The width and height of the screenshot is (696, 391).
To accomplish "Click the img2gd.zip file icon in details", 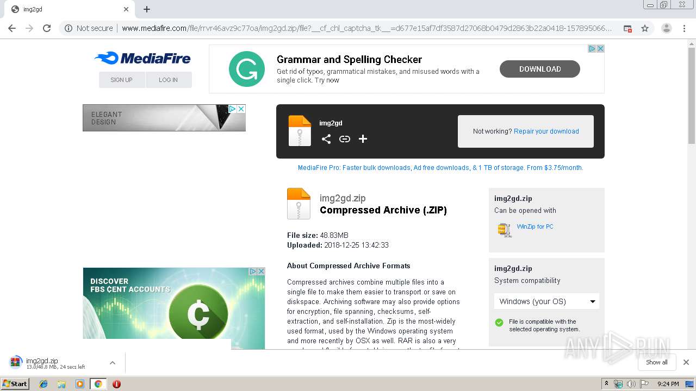I will point(299,204).
